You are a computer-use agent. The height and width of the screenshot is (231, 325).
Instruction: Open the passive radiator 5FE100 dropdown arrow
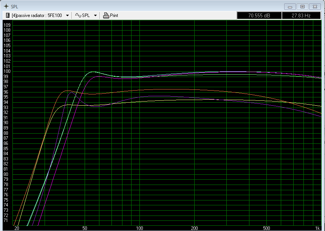pyautogui.click(x=67, y=15)
